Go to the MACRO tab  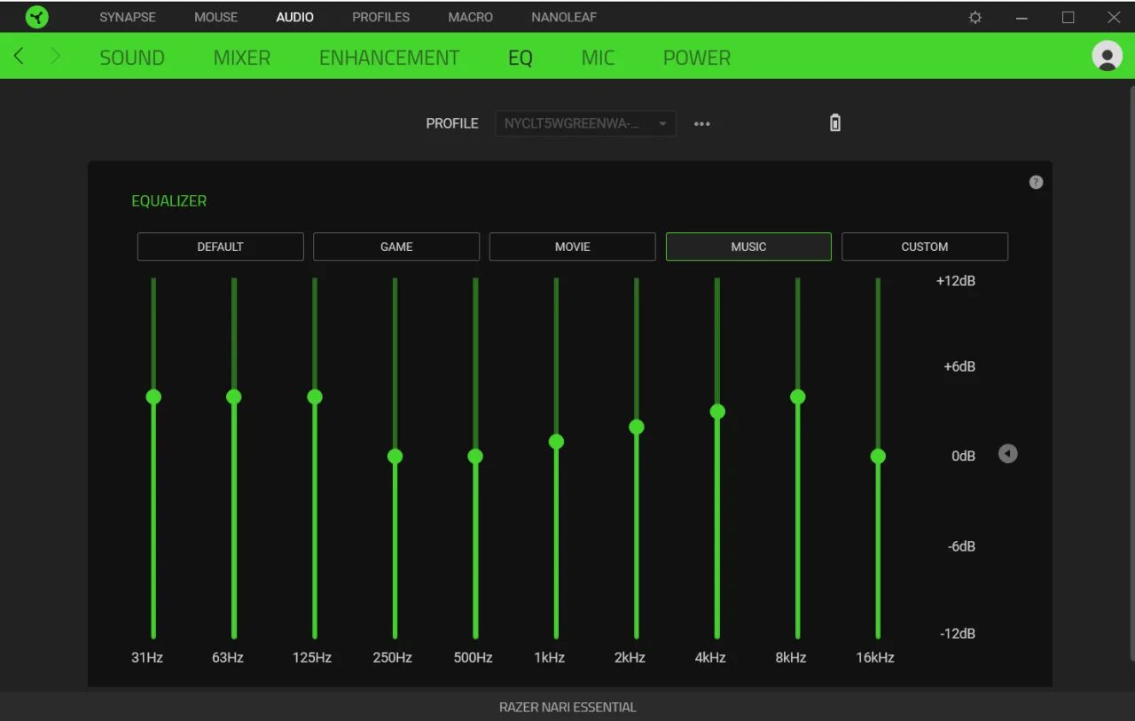pos(470,17)
